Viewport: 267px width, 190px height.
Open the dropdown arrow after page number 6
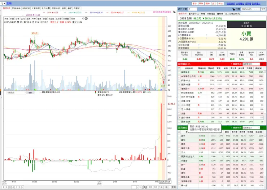click(x=23, y=187)
